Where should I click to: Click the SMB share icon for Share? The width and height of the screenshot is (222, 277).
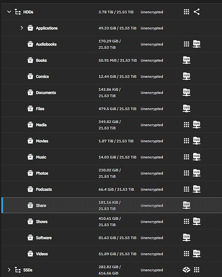tap(187, 205)
